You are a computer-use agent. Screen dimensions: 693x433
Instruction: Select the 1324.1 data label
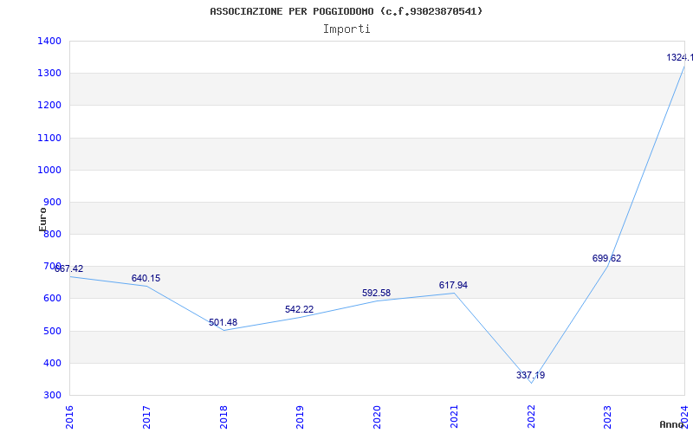(x=680, y=57)
